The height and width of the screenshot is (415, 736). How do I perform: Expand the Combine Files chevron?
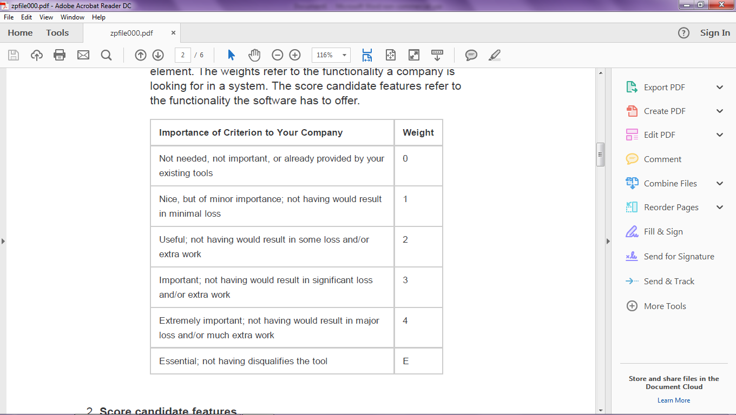click(720, 184)
